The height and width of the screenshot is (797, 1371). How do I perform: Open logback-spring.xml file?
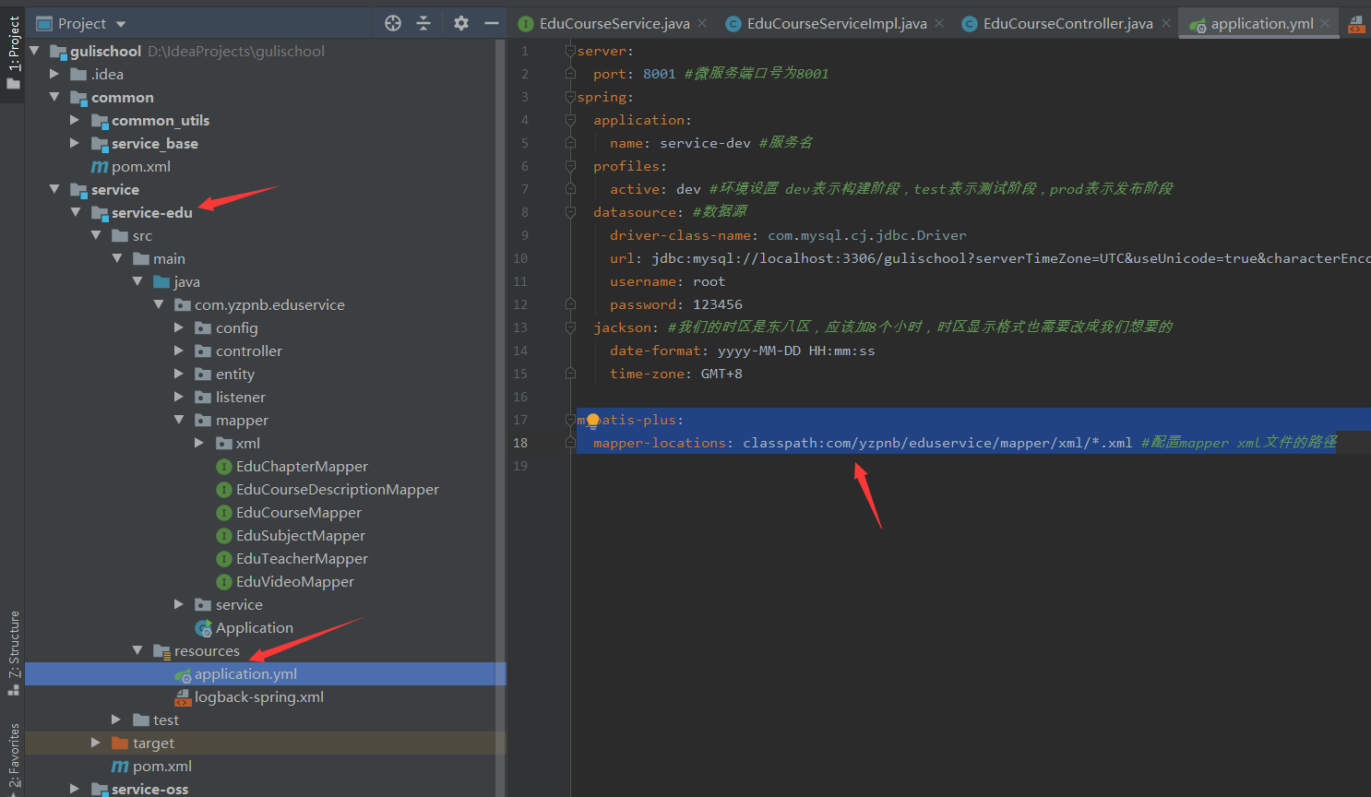249,696
